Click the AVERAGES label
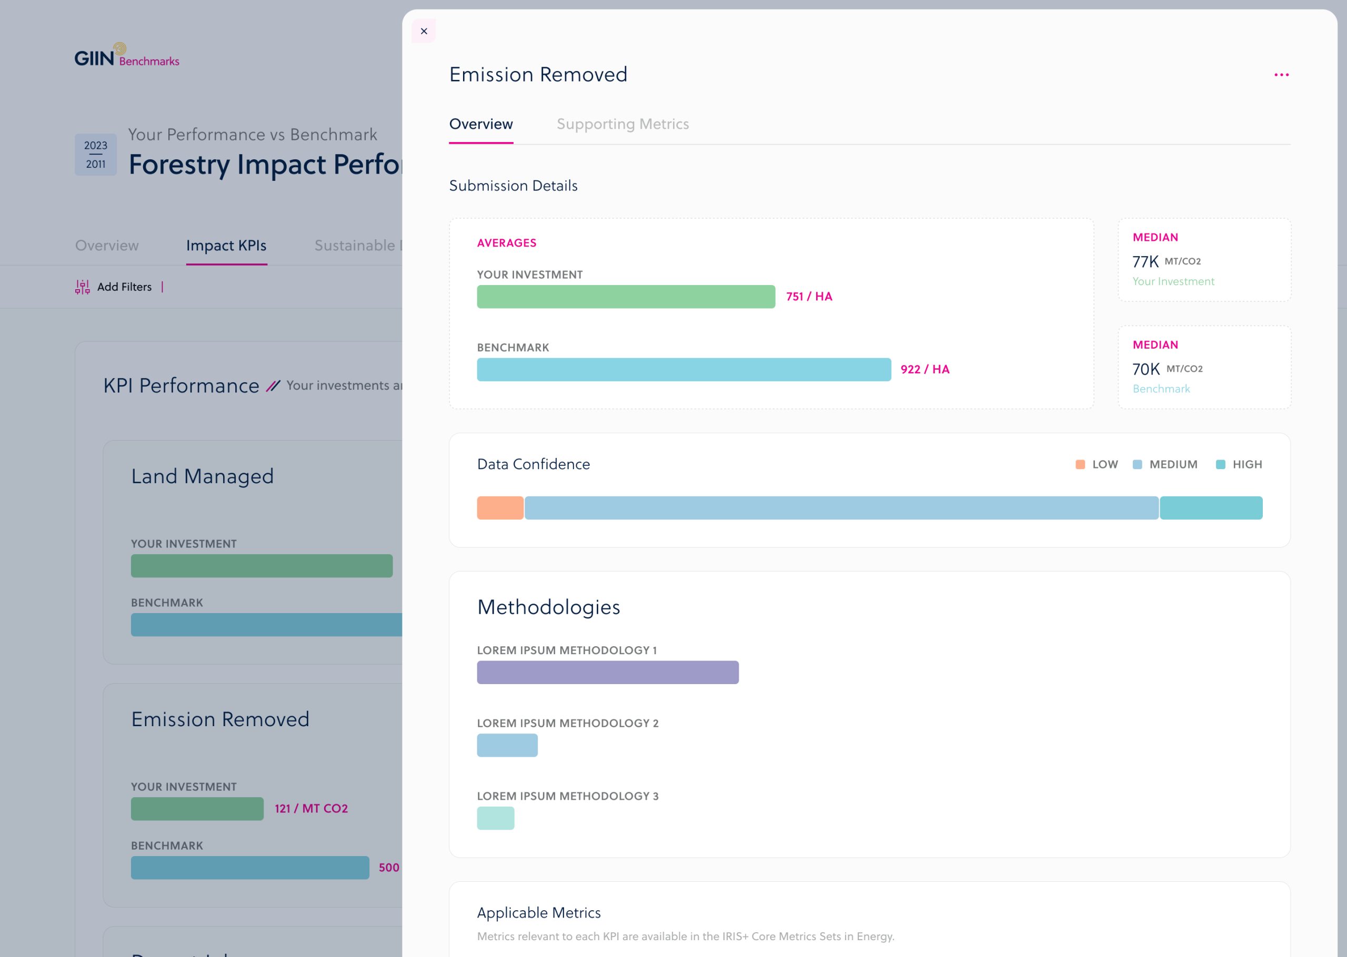Viewport: 1347px width, 957px height. pos(506,243)
